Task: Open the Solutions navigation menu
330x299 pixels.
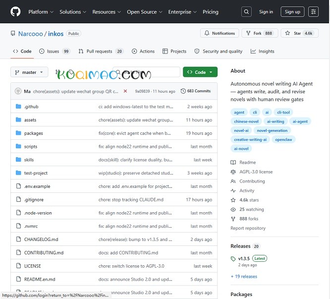Action: [x=72, y=12]
